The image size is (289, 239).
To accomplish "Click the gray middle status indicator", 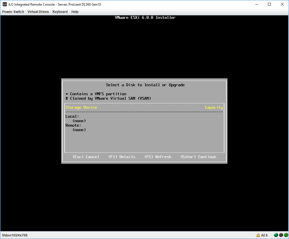I will click(281, 235).
